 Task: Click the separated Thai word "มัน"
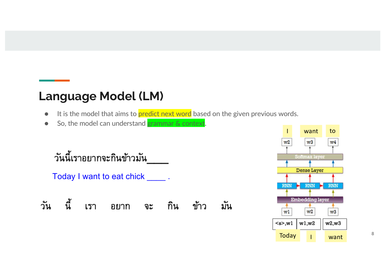226,206
